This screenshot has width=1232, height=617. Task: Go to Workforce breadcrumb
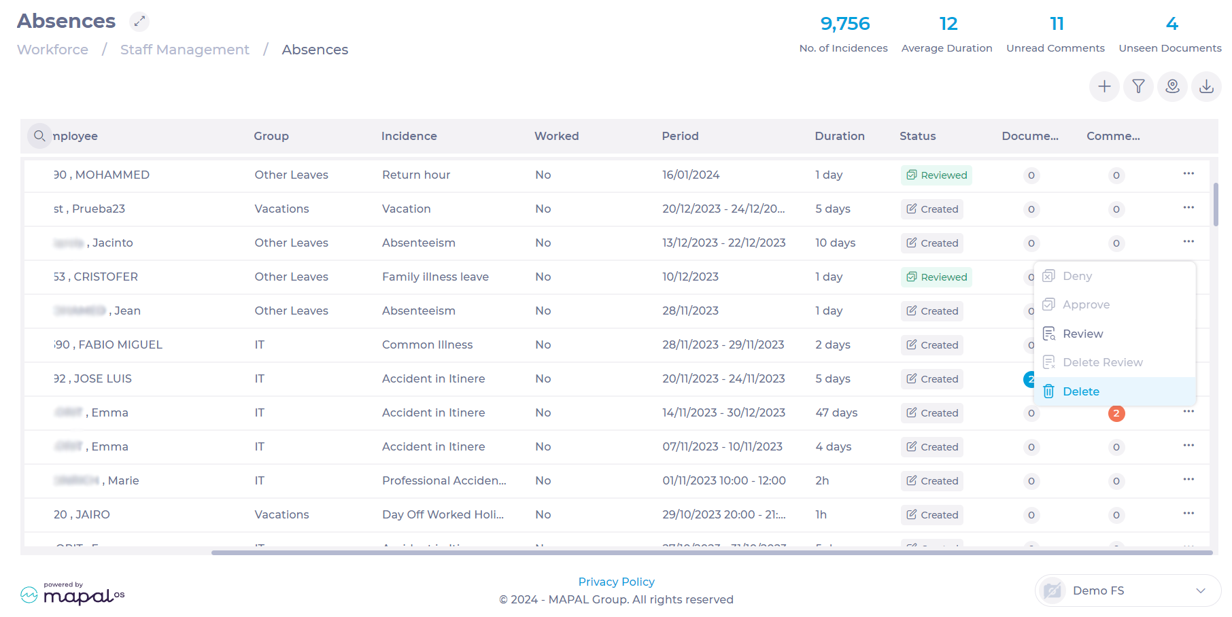click(x=52, y=50)
